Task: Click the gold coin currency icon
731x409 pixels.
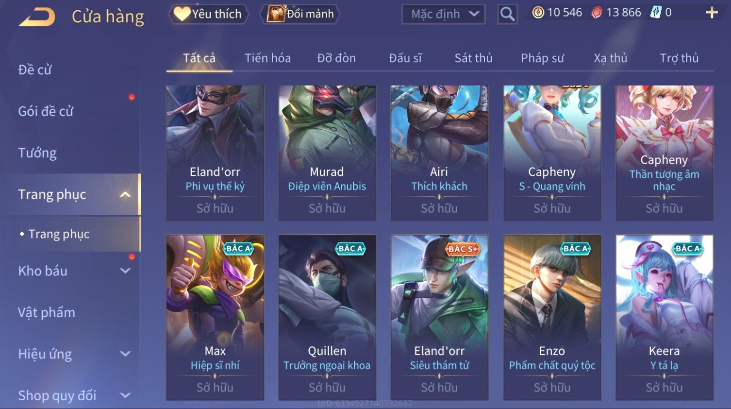Action: 538,13
